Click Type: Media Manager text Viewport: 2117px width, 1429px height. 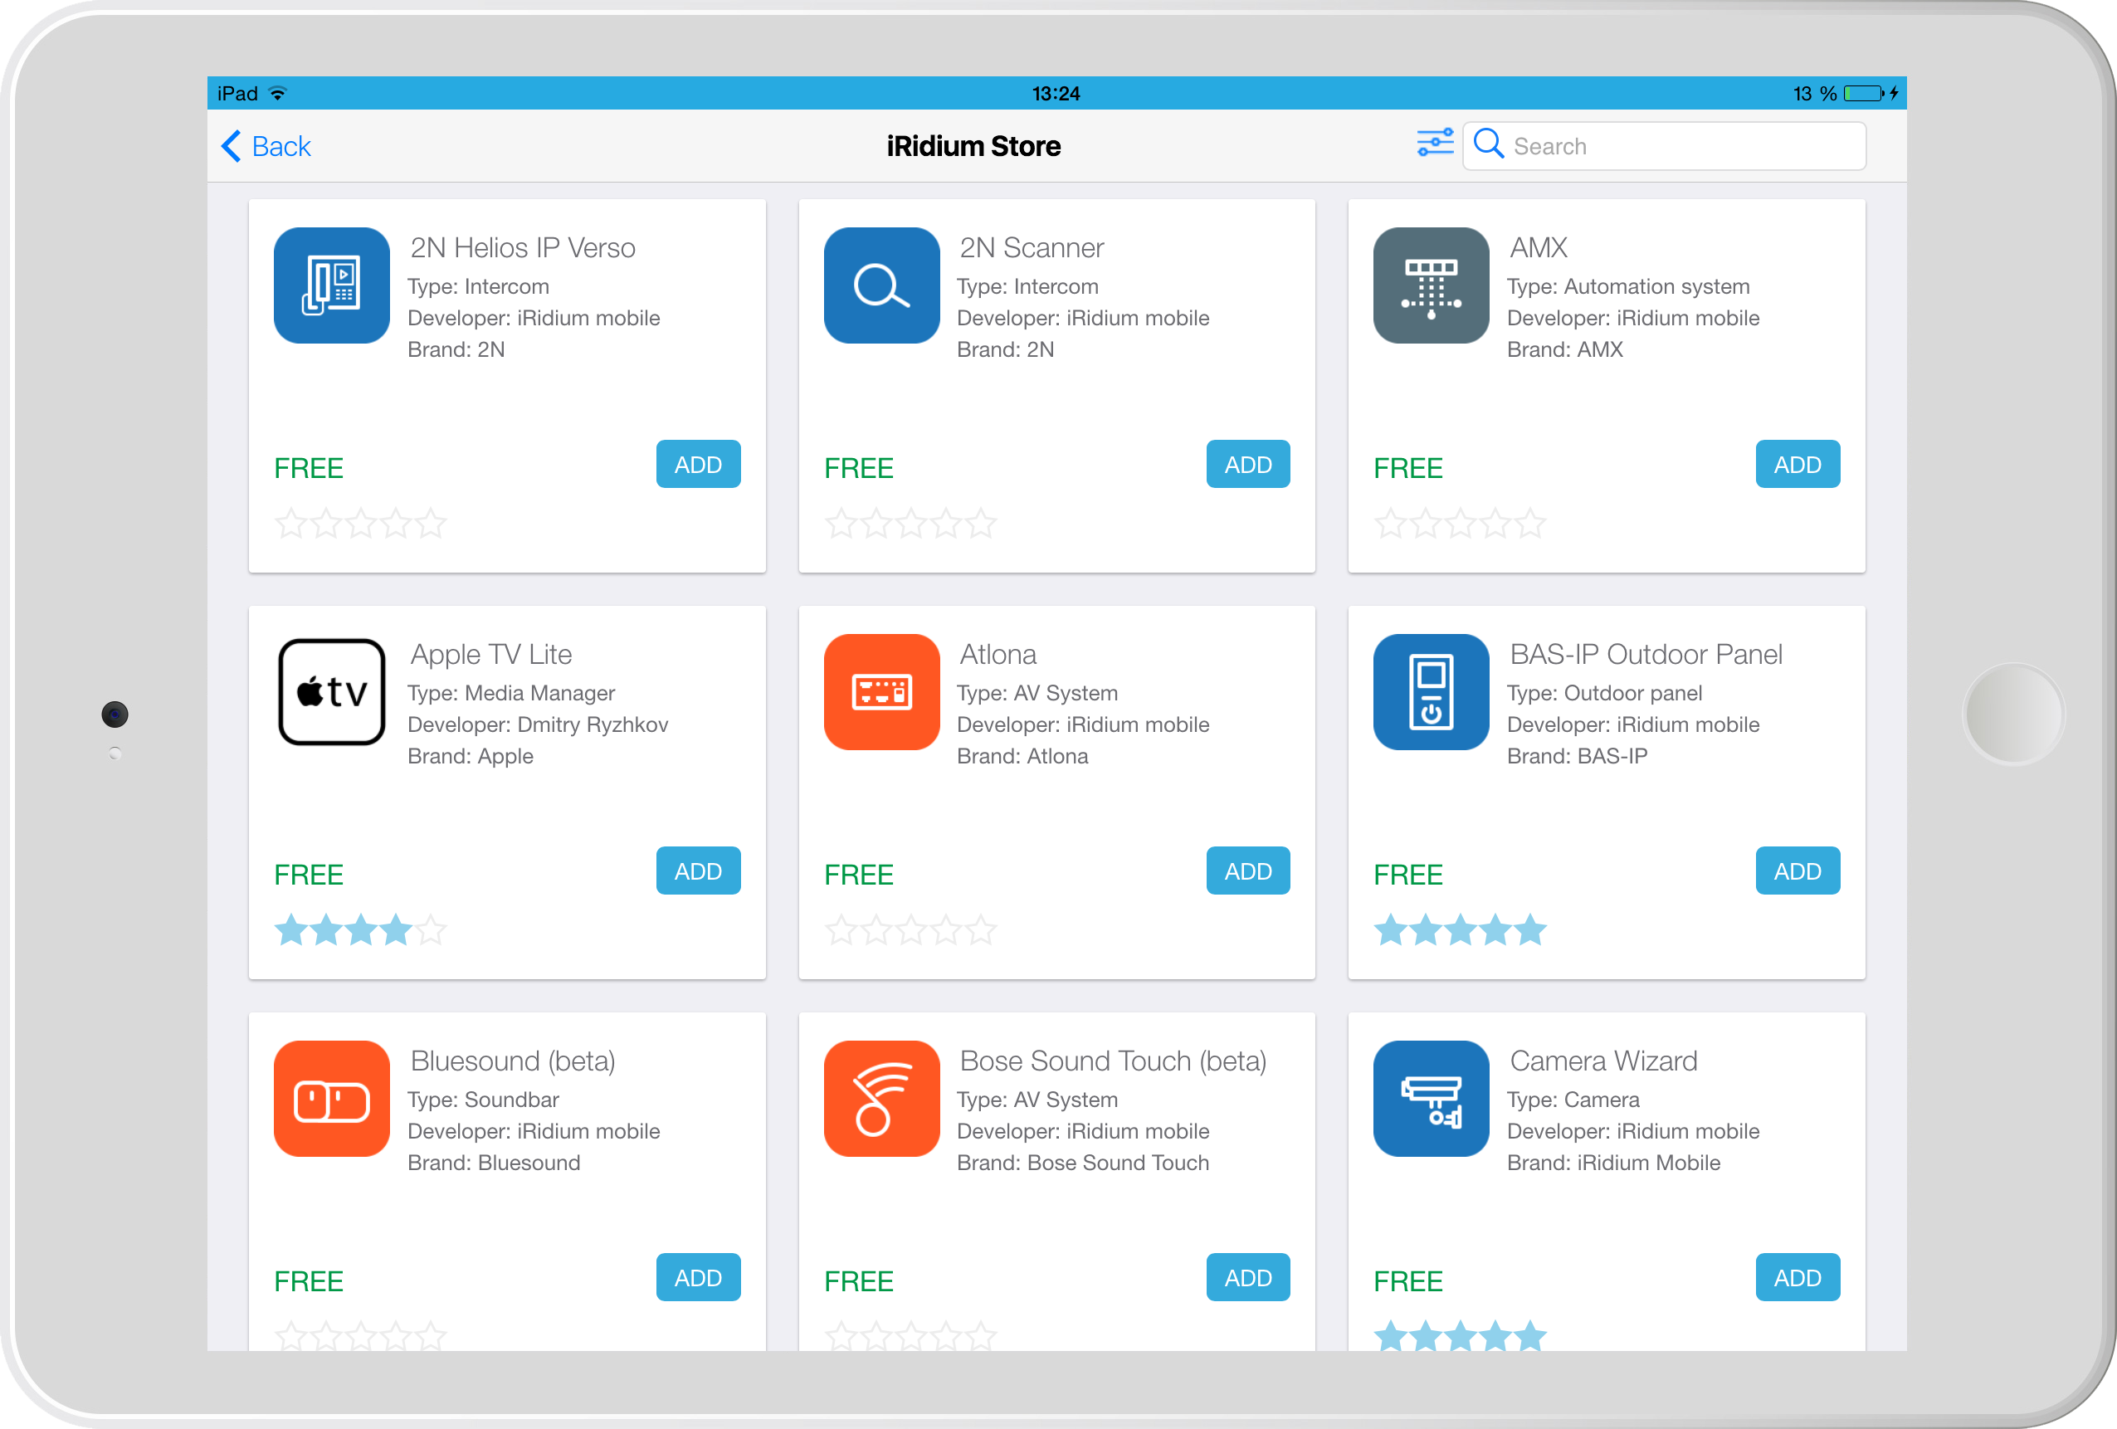click(511, 693)
